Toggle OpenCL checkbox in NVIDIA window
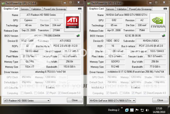 [108, 93]
